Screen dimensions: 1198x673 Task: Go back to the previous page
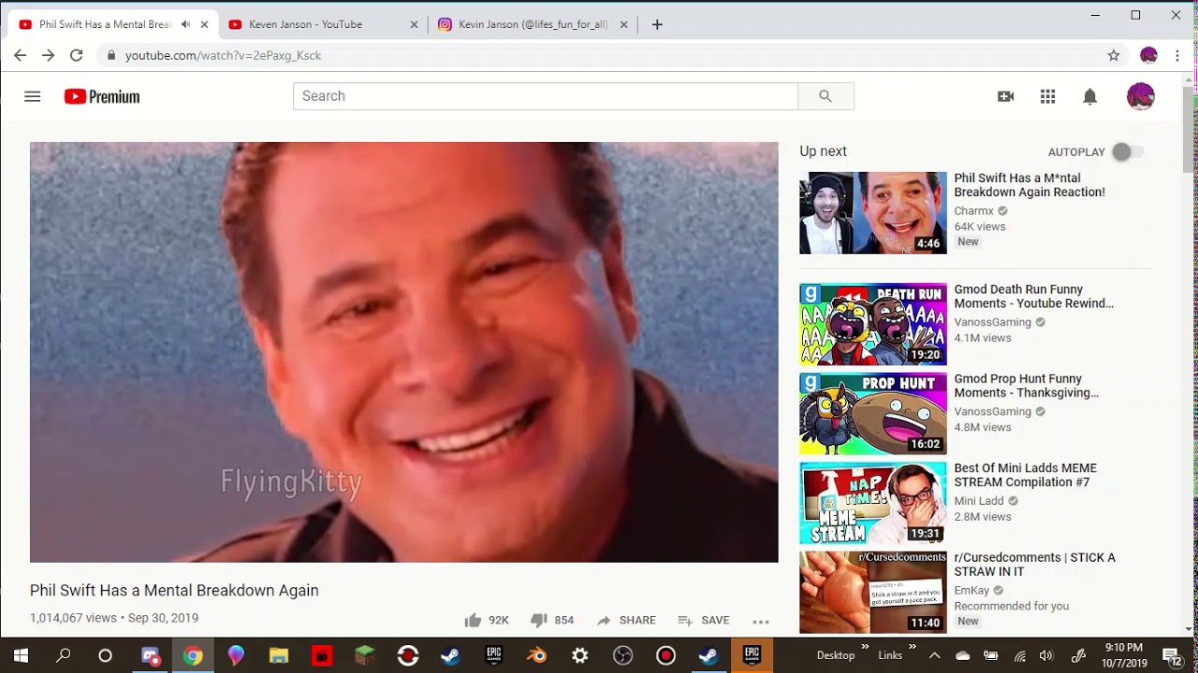click(21, 55)
